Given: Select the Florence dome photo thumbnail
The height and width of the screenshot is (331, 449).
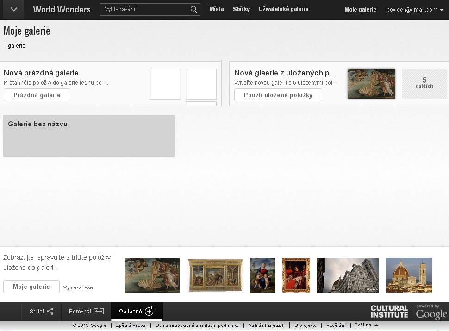Looking at the screenshot, I should coord(409,275).
